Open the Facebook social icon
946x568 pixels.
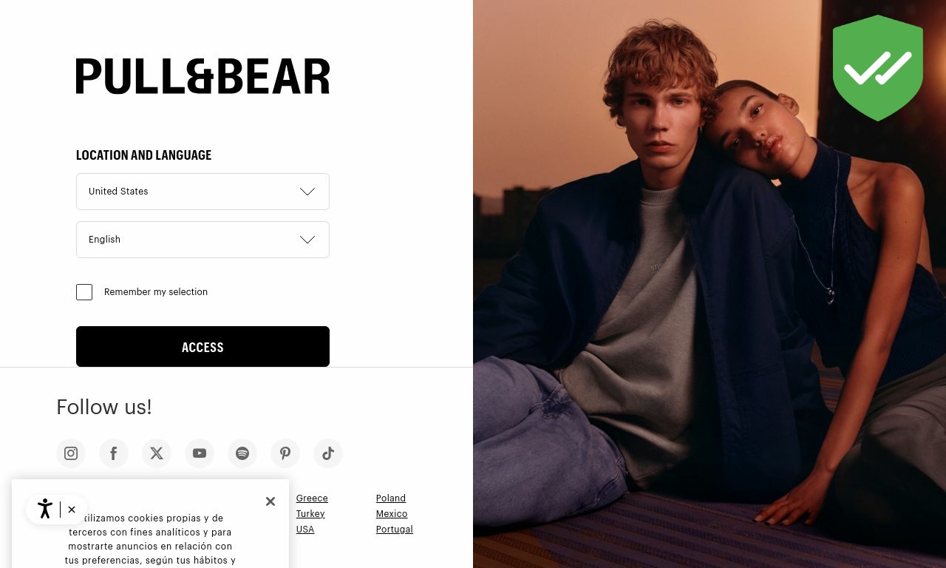(114, 453)
